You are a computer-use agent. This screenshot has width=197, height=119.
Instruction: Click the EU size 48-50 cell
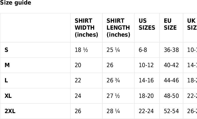point(171,96)
